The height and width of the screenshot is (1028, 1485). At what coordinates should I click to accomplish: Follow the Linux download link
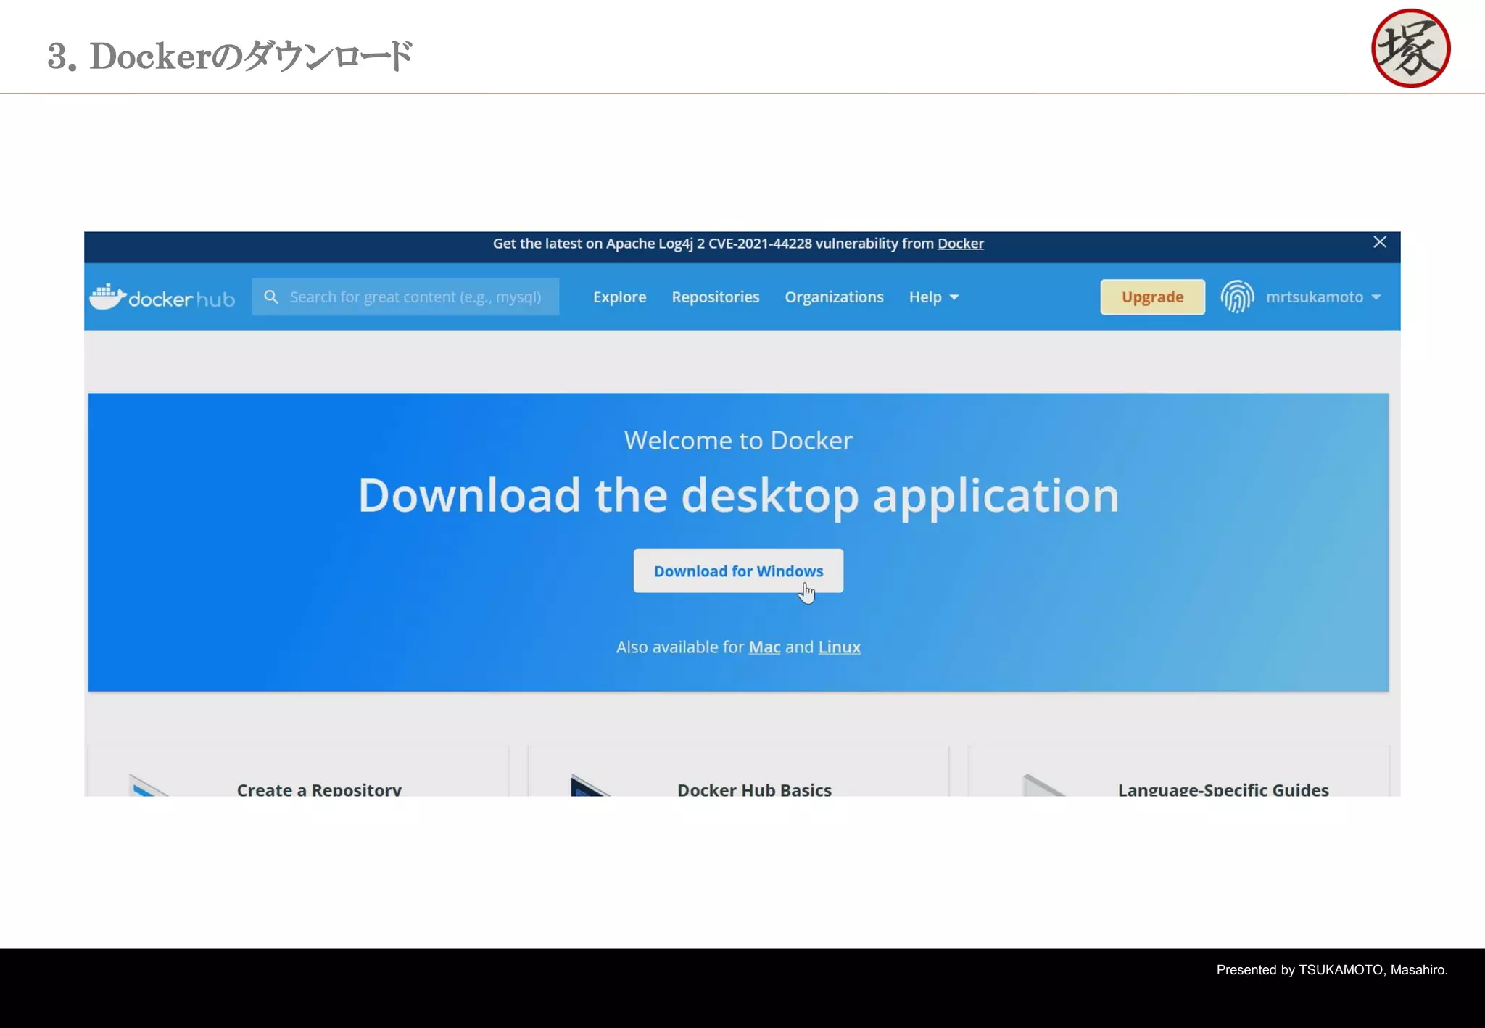click(839, 647)
